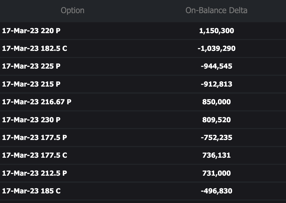
Task: Pick the 17-Mar-23 212.5 P option
Action: [35, 173]
